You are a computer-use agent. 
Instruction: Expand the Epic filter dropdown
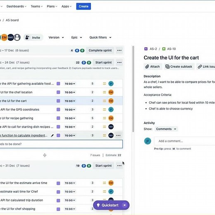[x=76, y=38]
